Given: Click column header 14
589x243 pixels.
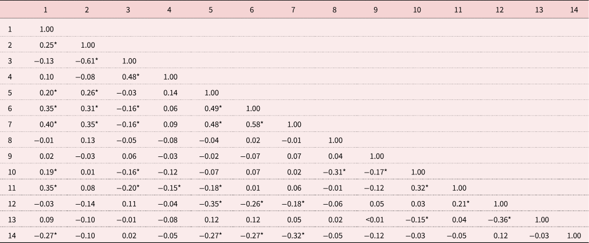Looking at the screenshot, I should pyautogui.click(x=574, y=10).
